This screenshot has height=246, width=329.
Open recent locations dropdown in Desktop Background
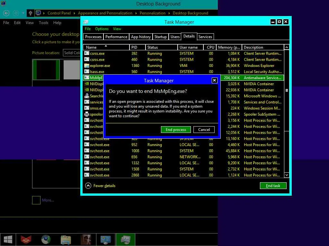(x=23, y=13)
